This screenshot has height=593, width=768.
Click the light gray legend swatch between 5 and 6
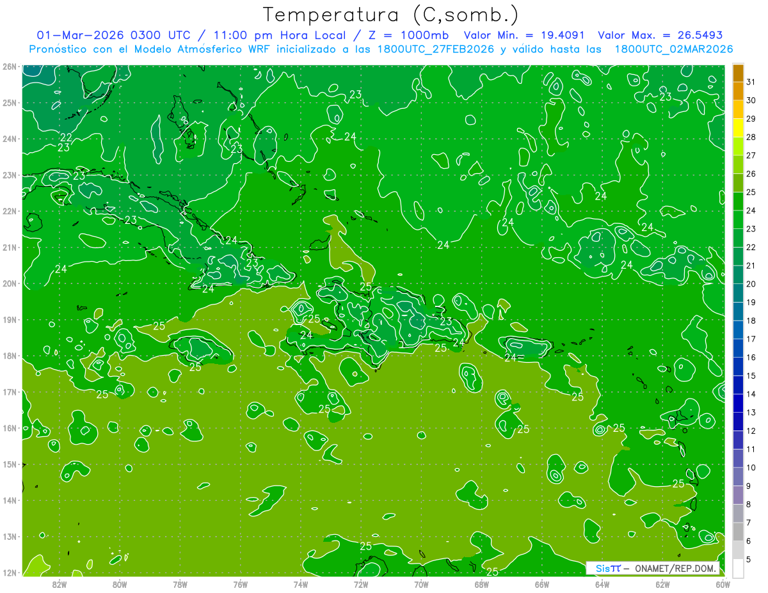click(x=738, y=550)
